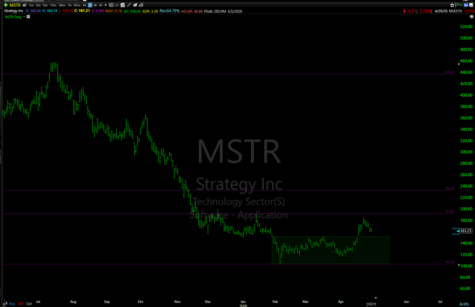Open the timeframe dropdown arrow

coord(106,5)
